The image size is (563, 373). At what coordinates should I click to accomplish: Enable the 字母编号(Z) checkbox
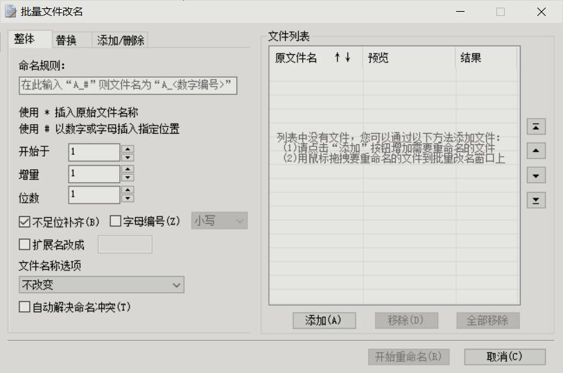[x=116, y=222]
